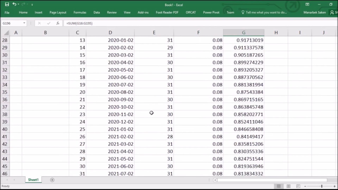Click the previous sheet navigation arrow

click(7, 180)
